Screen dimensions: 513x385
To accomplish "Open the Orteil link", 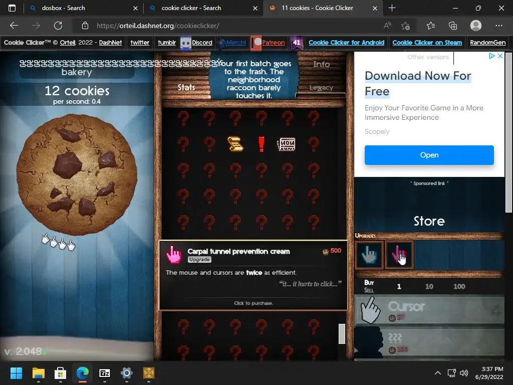I will (68, 43).
